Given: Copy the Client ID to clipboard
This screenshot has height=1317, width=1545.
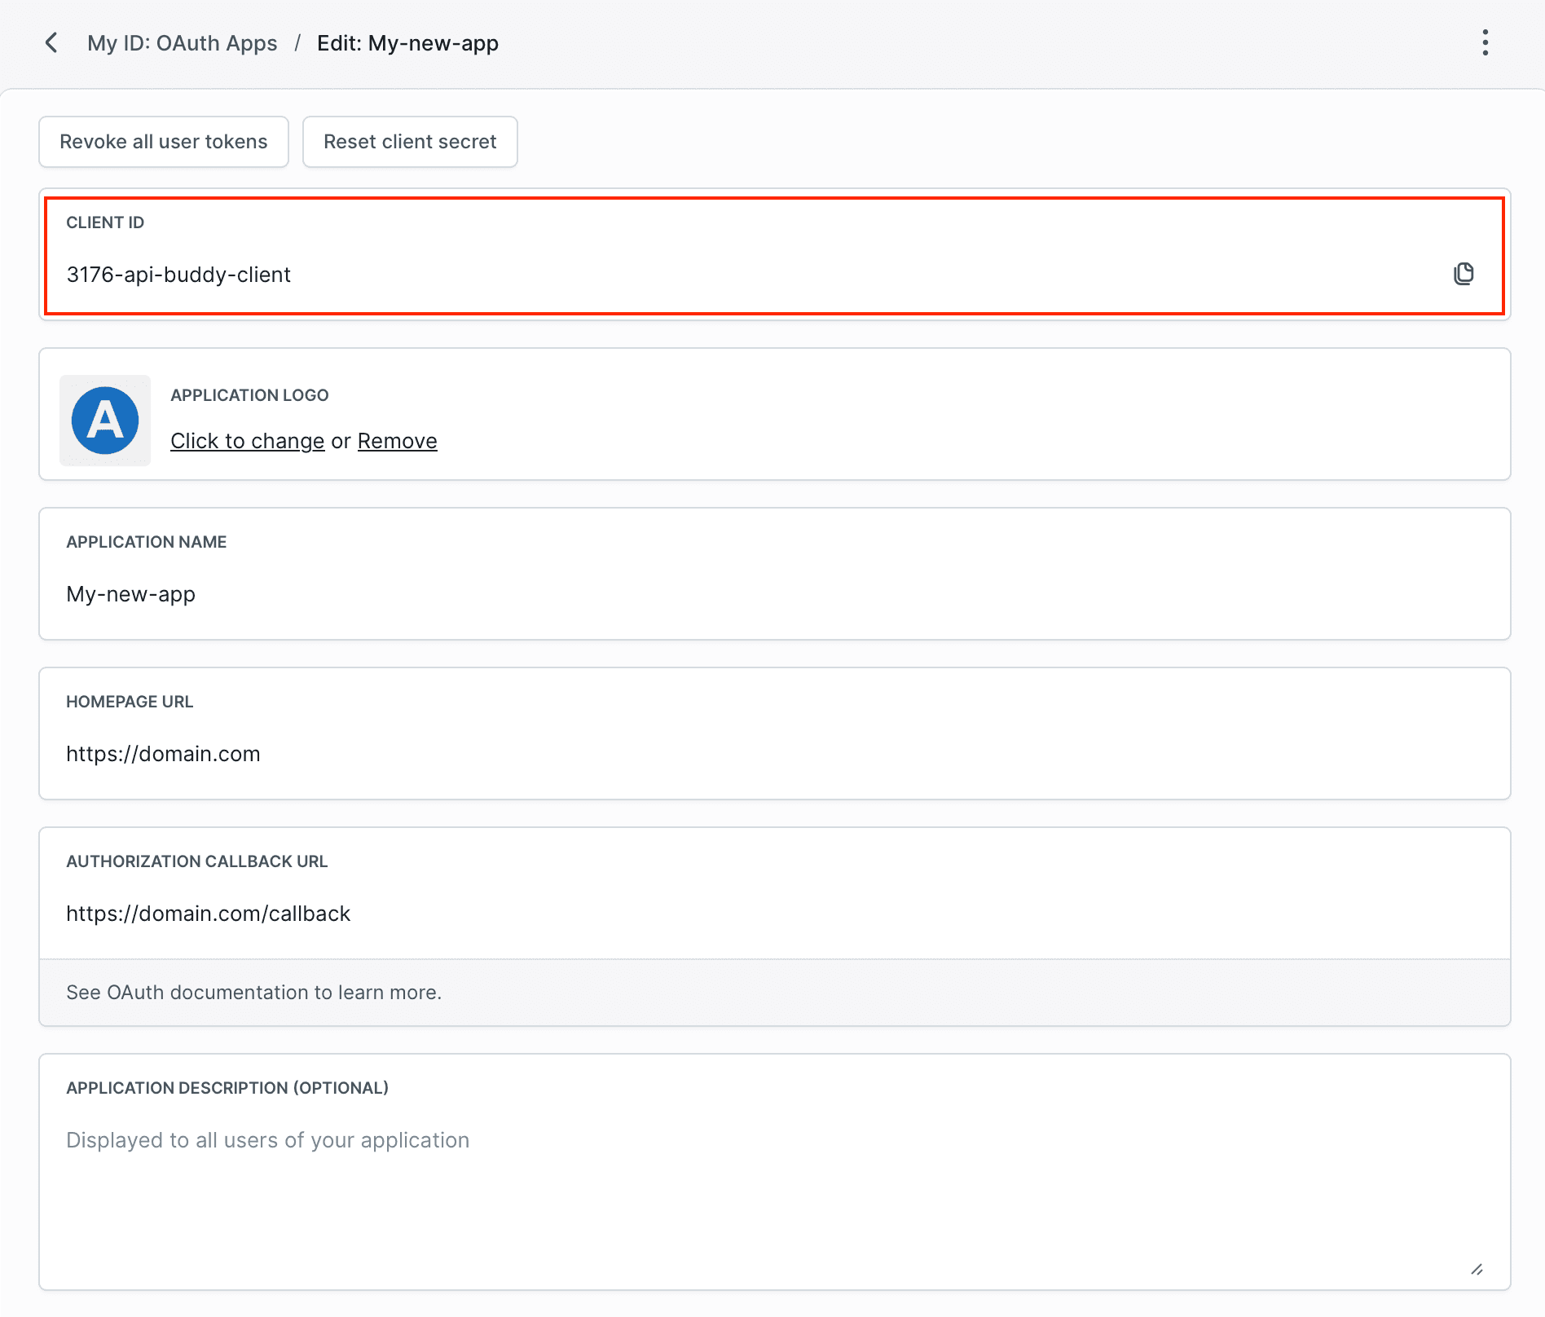Looking at the screenshot, I should pos(1464,274).
